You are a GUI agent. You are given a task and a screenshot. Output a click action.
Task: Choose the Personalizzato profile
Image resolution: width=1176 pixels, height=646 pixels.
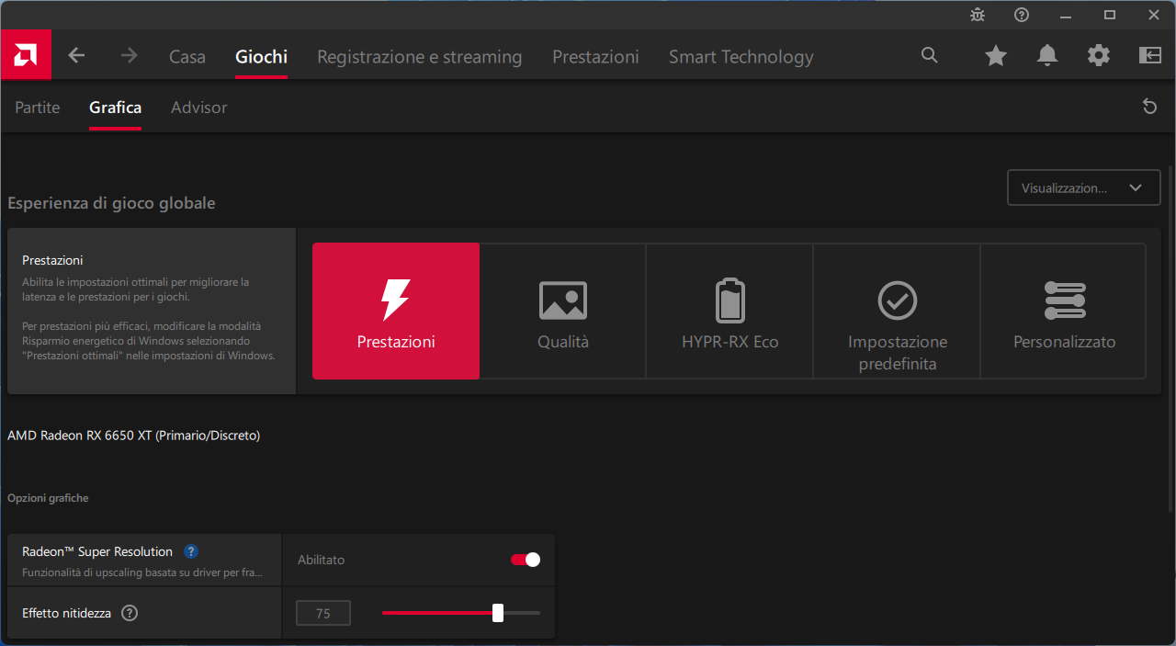[x=1064, y=312]
